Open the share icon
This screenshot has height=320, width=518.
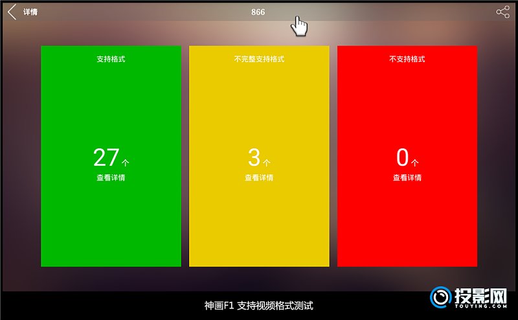pos(502,12)
